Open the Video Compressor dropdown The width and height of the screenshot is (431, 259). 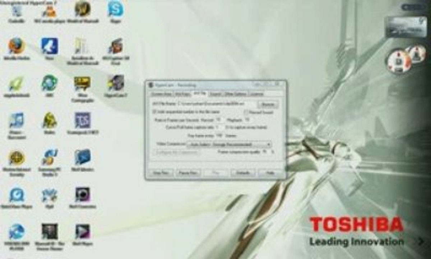click(229, 144)
